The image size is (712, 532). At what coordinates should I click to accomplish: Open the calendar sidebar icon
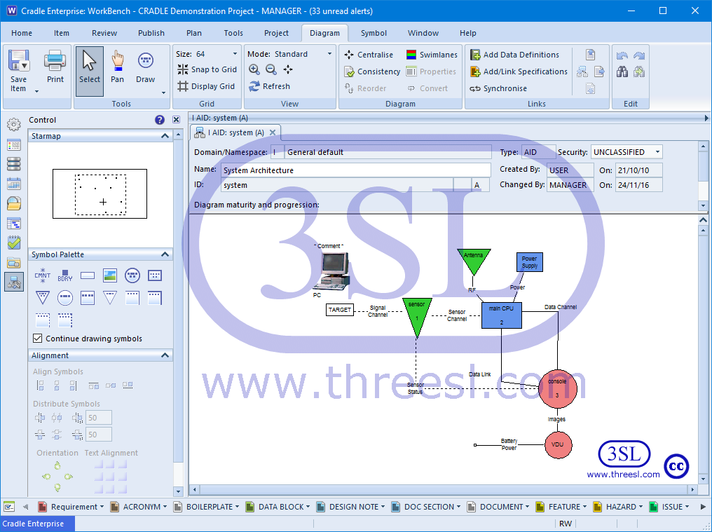14,184
